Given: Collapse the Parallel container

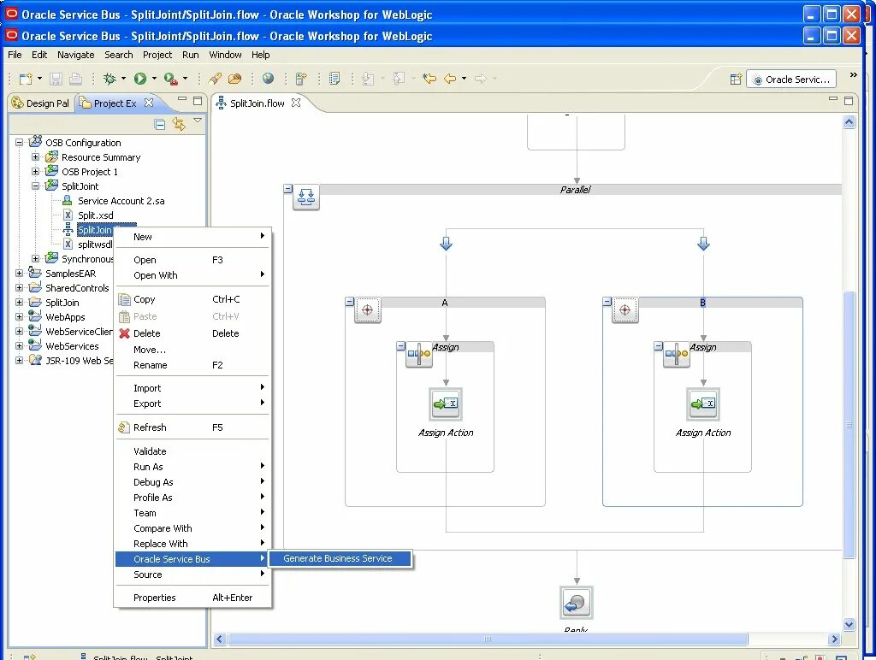Looking at the screenshot, I should [x=287, y=189].
